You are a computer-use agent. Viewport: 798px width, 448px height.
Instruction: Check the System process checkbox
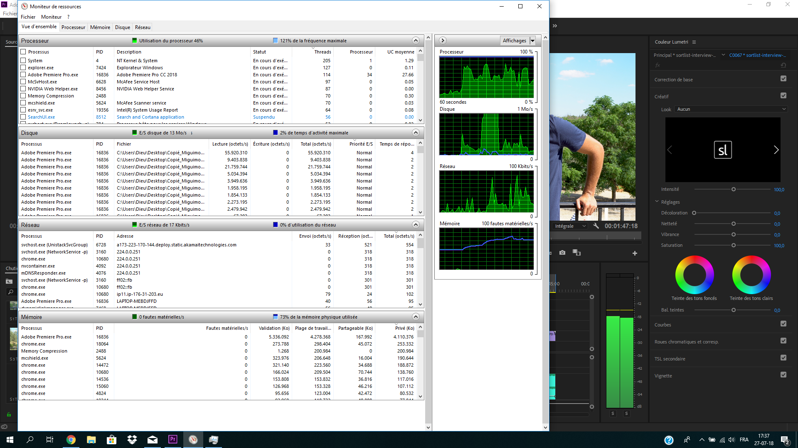[x=23, y=61]
